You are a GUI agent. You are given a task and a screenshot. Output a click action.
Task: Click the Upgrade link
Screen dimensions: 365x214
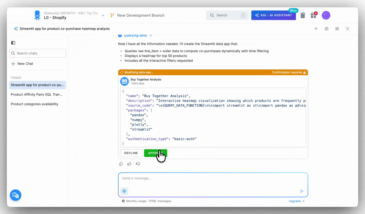point(296,201)
